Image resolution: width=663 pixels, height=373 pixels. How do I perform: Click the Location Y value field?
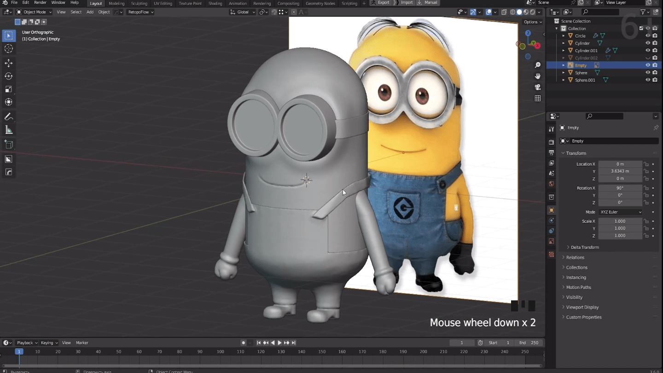click(x=620, y=171)
